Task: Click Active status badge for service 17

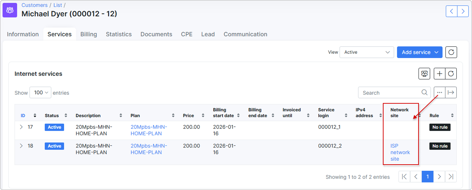Action: click(55, 127)
